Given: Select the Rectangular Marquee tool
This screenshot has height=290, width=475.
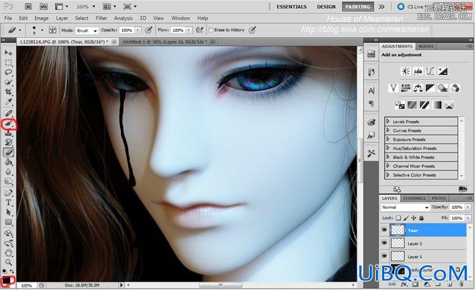Looking at the screenshot, I should coord(8,63).
